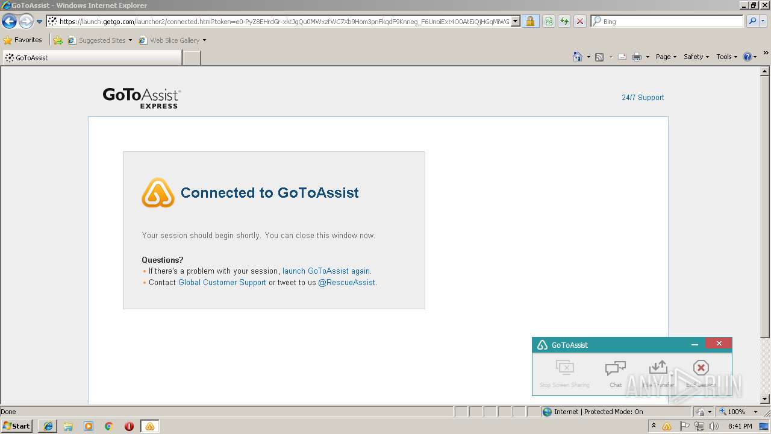Select the GoToAssist browser tab

click(x=92, y=58)
